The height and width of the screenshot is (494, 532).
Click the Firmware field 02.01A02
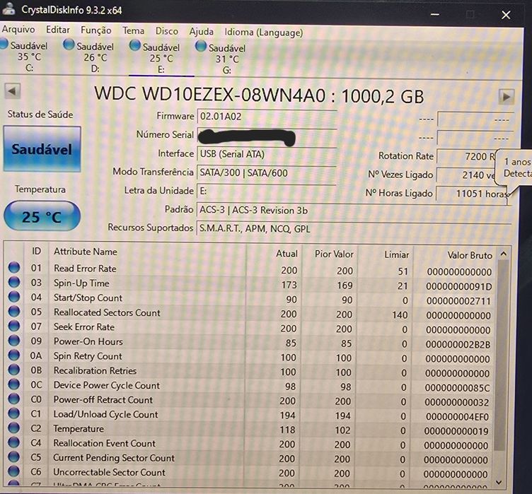pyautogui.click(x=267, y=117)
